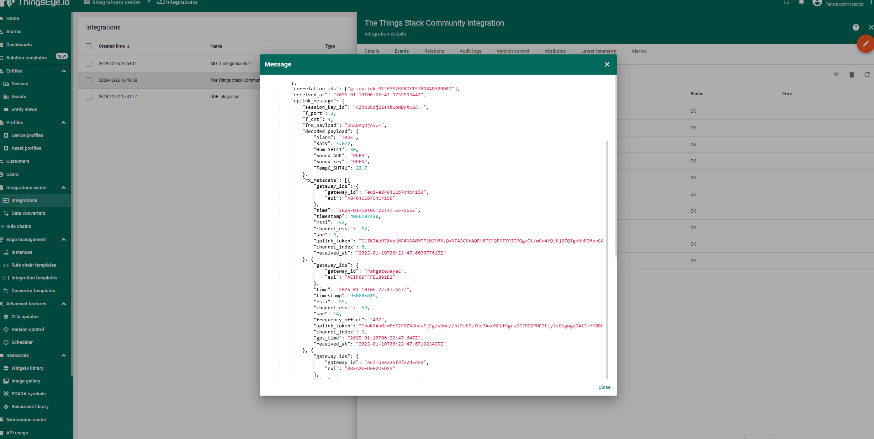Switch to the Relations tab
874x439 pixels.
click(434, 51)
